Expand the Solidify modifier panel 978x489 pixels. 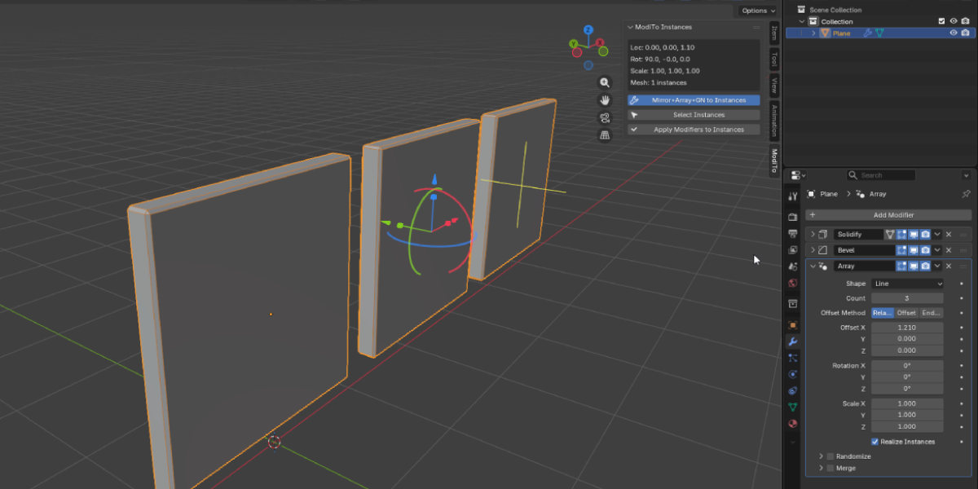click(812, 235)
